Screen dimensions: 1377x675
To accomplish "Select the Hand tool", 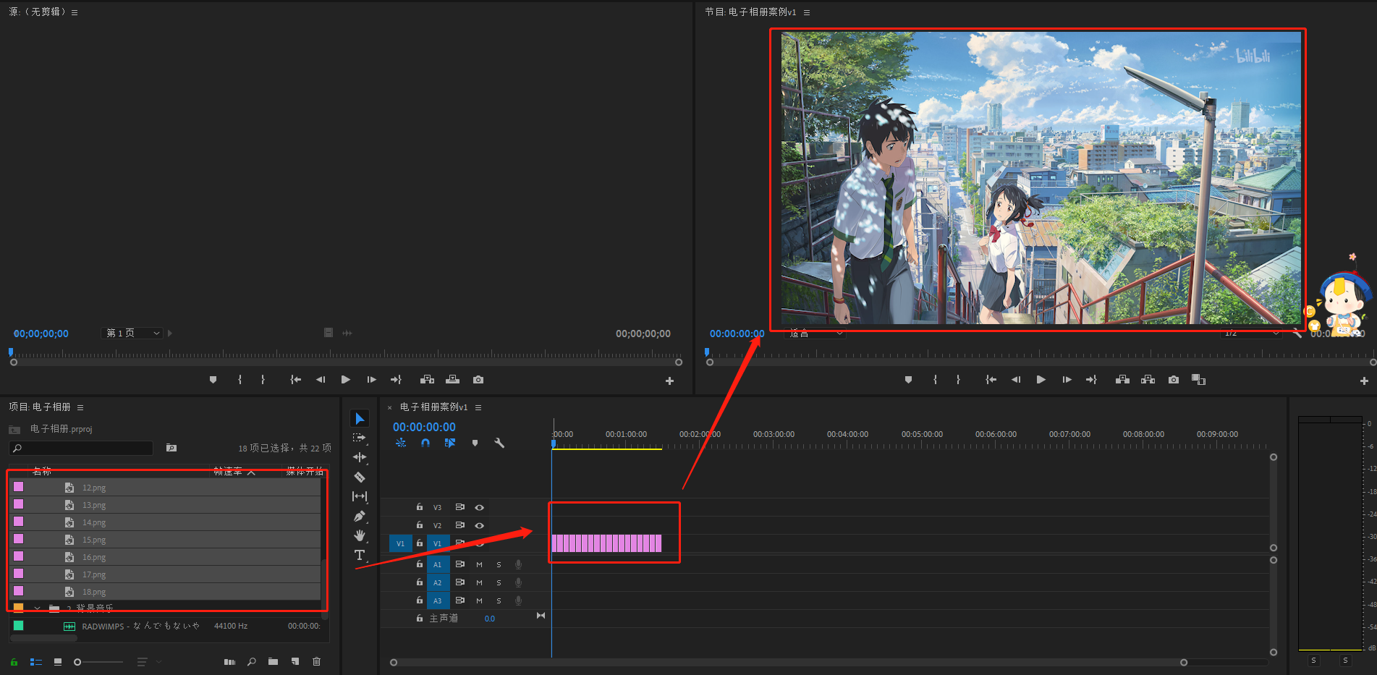I will click(360, 535).
